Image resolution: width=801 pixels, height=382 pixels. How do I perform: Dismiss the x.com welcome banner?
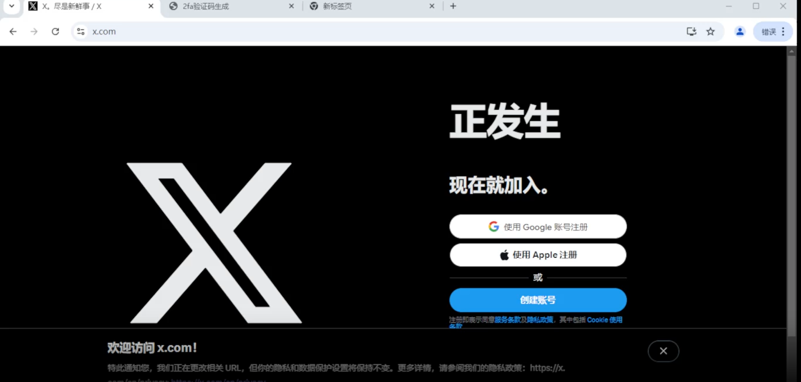[x=663, y=351]
